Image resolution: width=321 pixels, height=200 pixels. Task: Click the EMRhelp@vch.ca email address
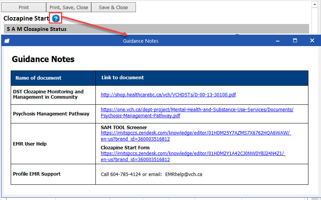(184, 174)
